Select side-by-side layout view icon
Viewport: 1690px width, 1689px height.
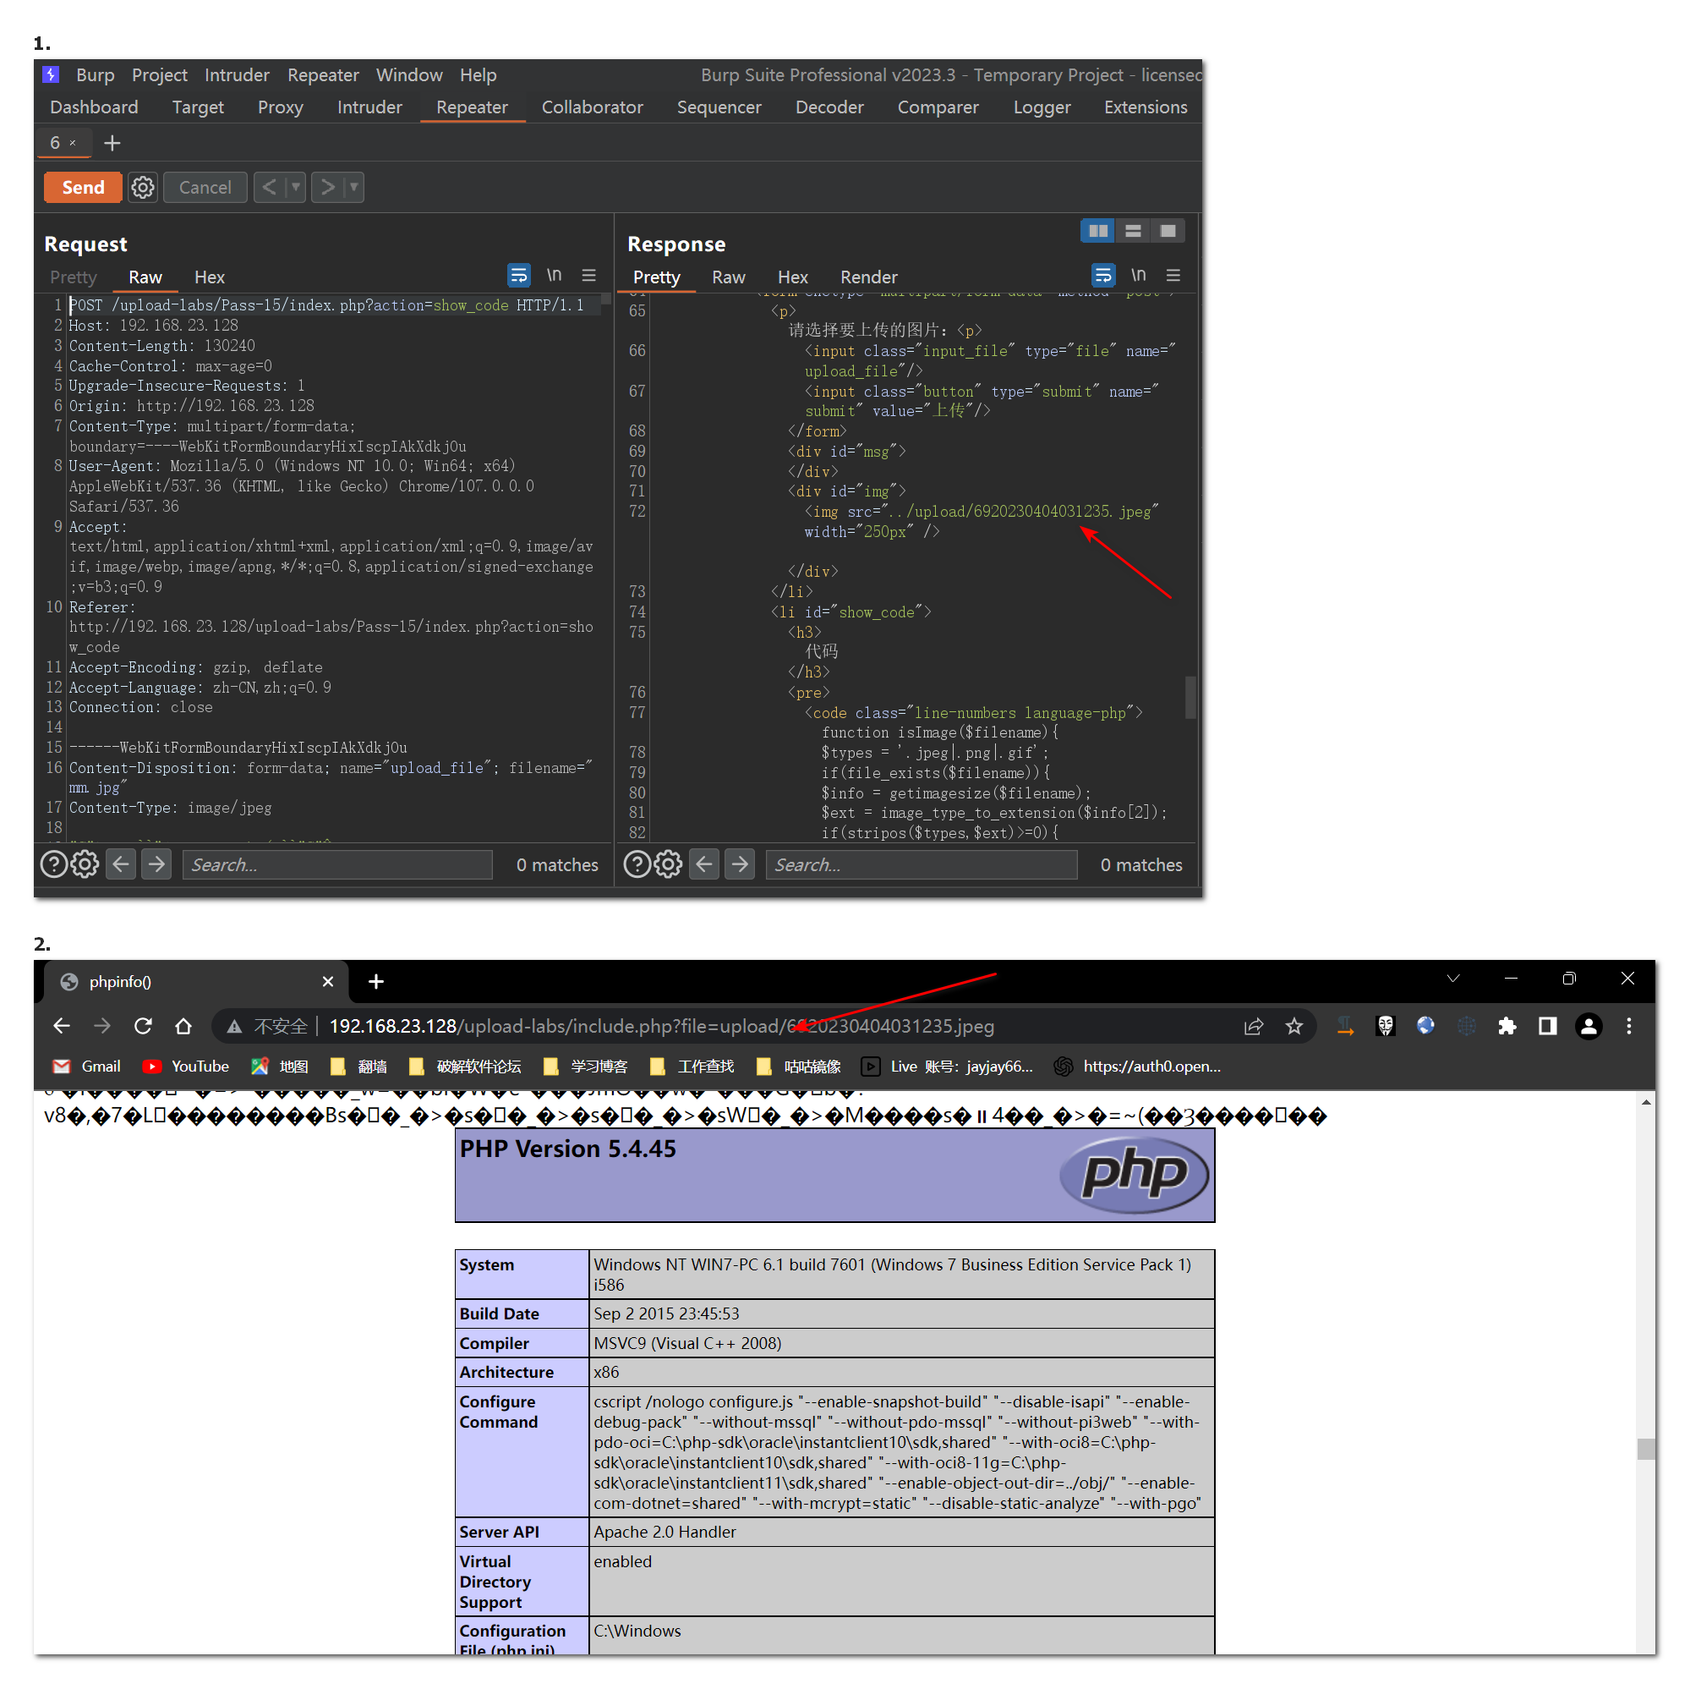1098,231
